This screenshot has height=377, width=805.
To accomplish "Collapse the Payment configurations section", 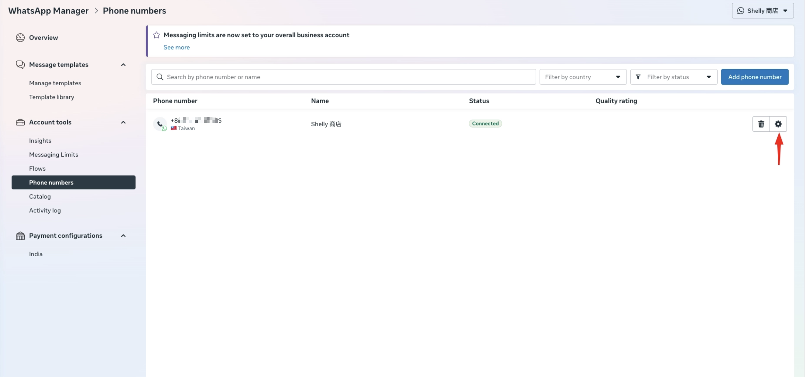I will [x=123, y=236].
